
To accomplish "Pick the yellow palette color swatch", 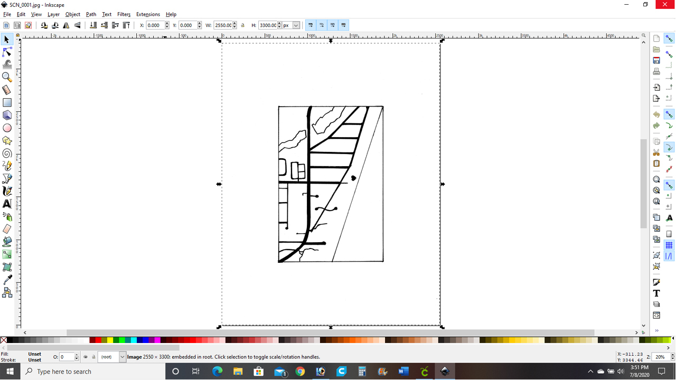I will point(109,340).
